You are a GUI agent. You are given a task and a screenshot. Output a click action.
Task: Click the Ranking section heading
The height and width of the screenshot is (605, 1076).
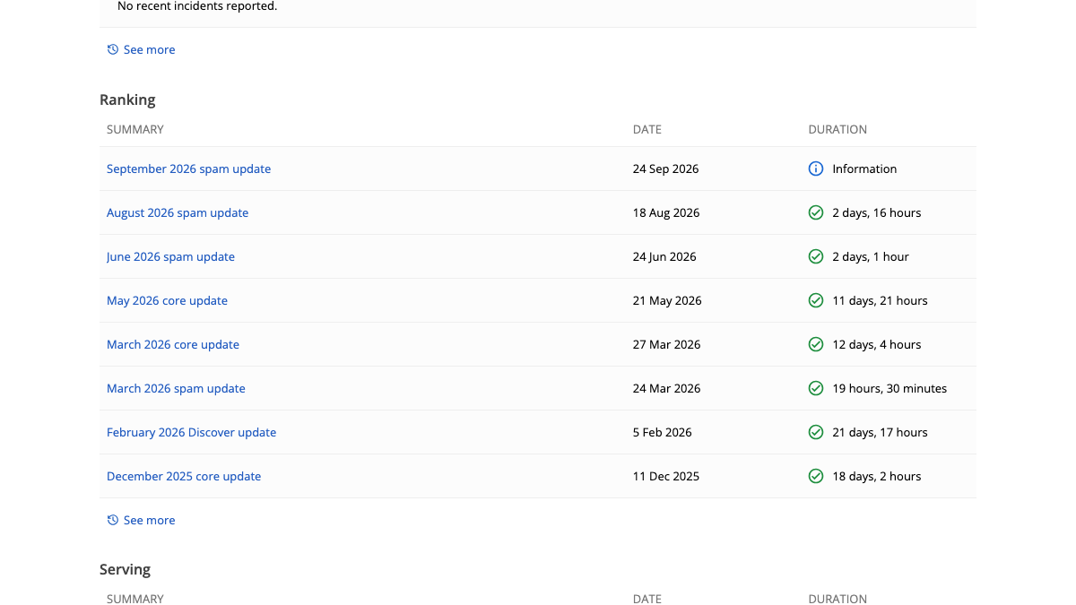point(127,99)
